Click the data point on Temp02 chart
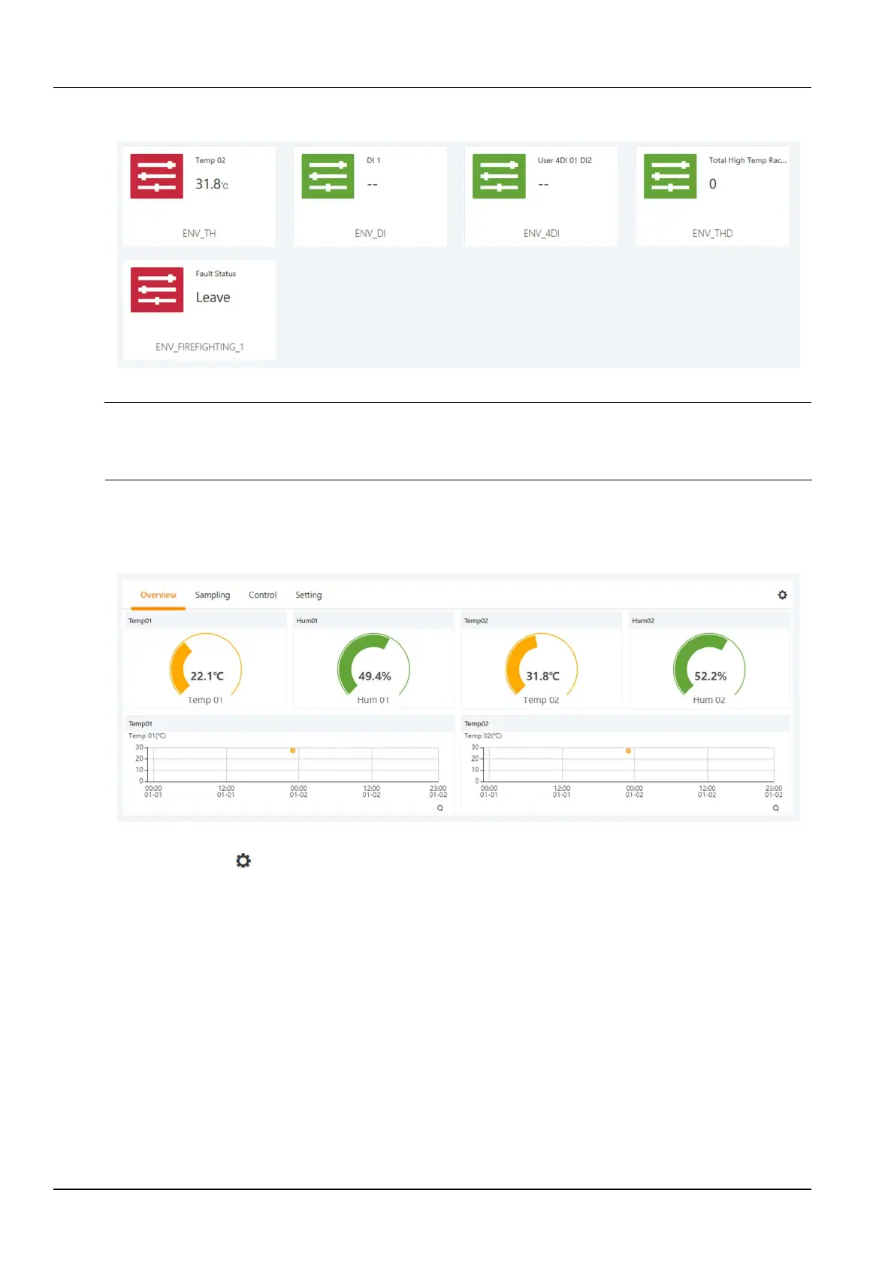This screenshot has width=894, height=1266. point(629,750)
